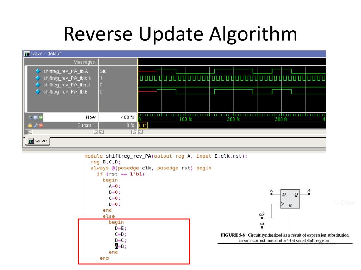361x270 pixels.
Task: Click the E signal waveform trace
Action: pos(232,92)
